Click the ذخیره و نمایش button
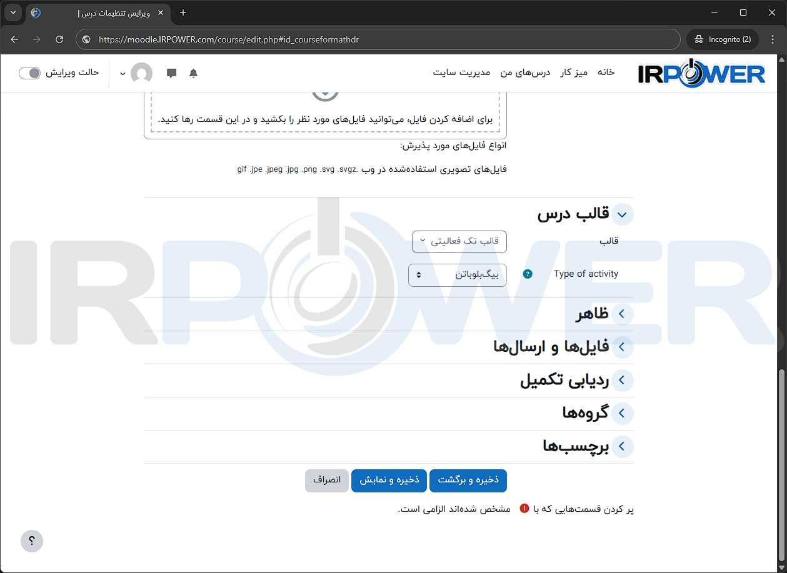The height and width of the screenshot is (573, 787). (389, 481)
